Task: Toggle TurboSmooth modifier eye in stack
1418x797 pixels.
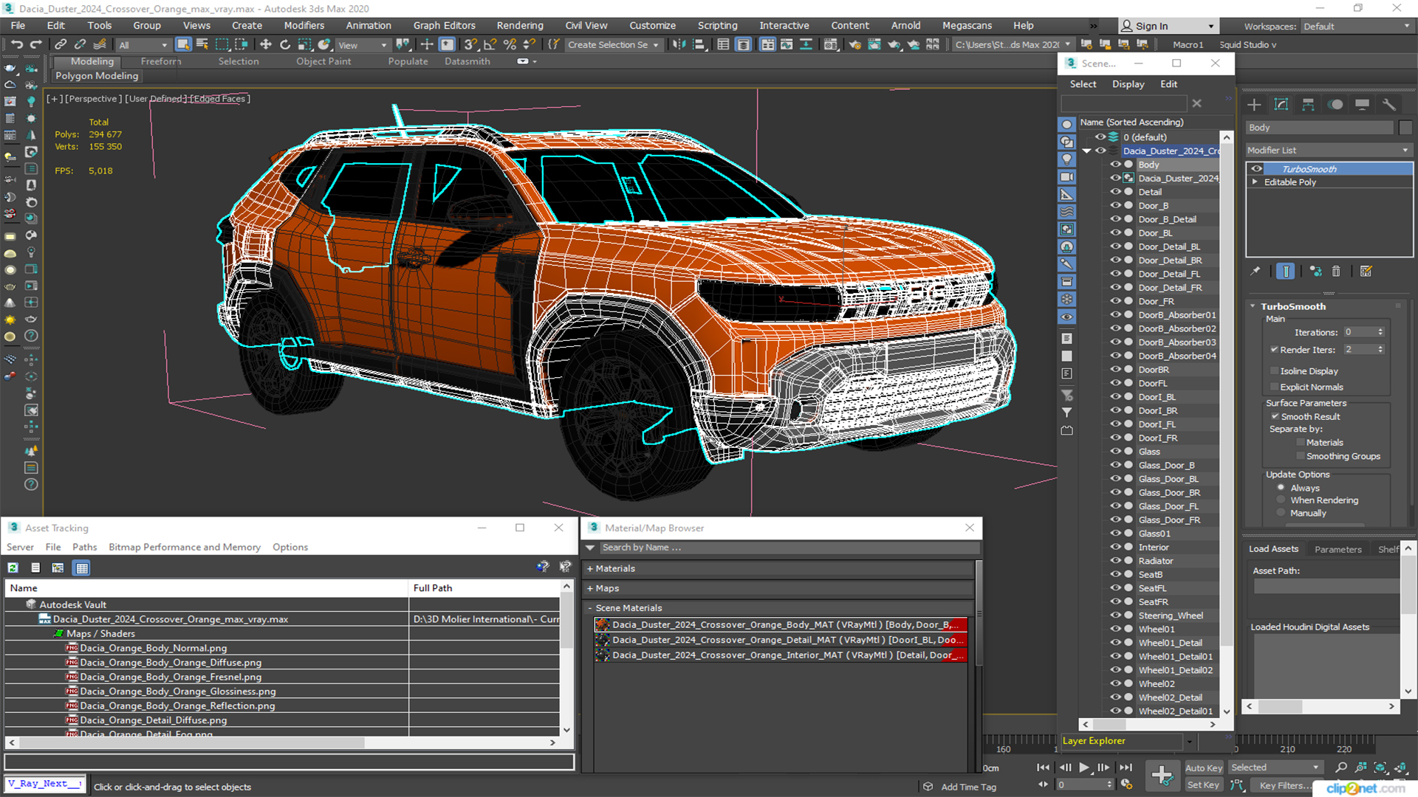Action: point(1256,169)
